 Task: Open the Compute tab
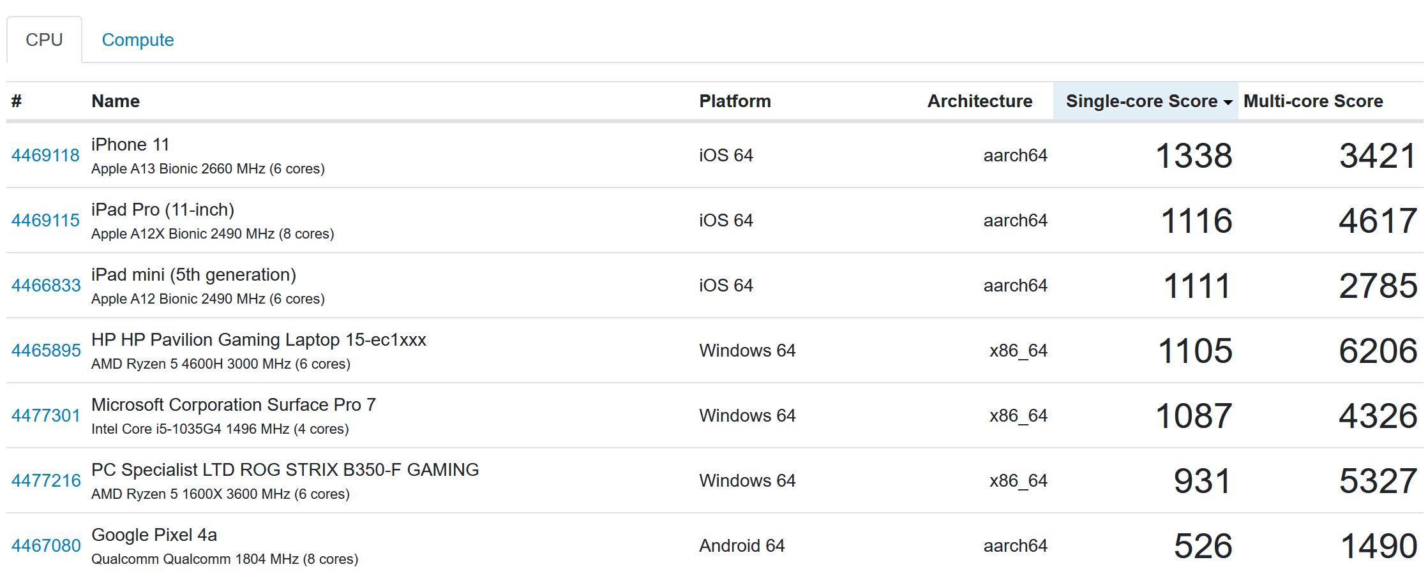tap(138, 40)
